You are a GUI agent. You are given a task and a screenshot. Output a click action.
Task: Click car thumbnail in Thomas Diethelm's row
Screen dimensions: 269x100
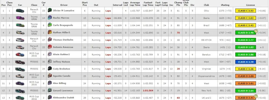point(20,40)
